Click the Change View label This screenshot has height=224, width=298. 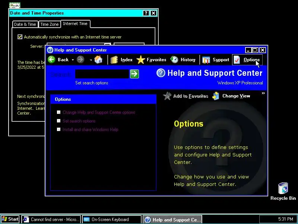tap(236, 96)
